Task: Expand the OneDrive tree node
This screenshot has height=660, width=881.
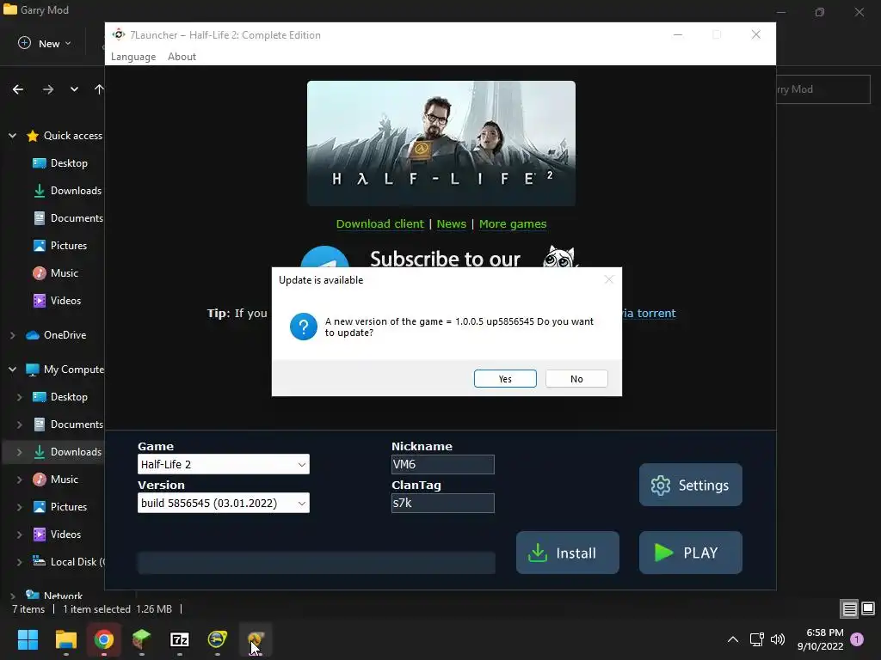Action: click(x=12, y=335)
